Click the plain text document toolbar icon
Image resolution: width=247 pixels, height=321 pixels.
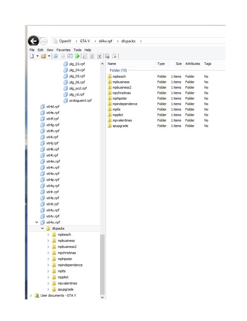point(92,56)
